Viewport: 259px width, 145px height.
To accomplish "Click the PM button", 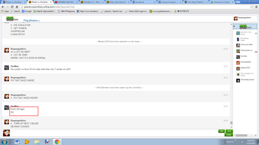I will [221, 131].
